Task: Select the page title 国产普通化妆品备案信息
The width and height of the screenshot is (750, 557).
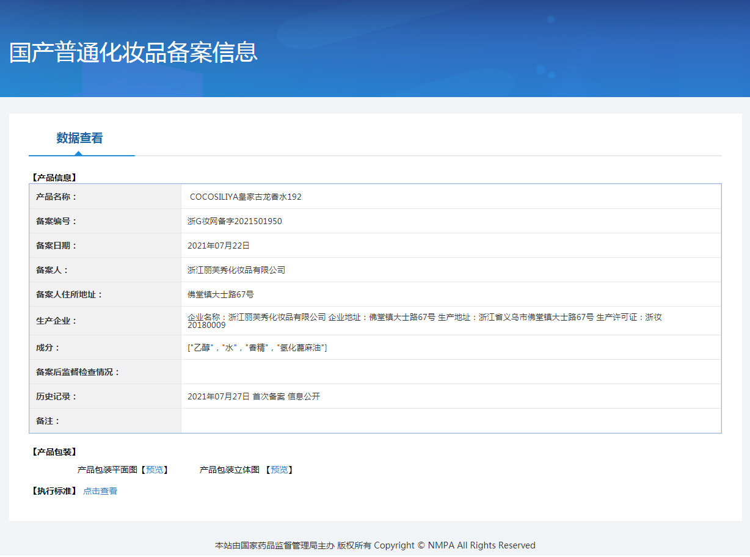Action: click(134, 52)
